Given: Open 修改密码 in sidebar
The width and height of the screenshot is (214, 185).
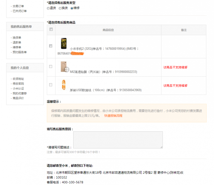Looking at the screenshot, I should tap(18, 84).
